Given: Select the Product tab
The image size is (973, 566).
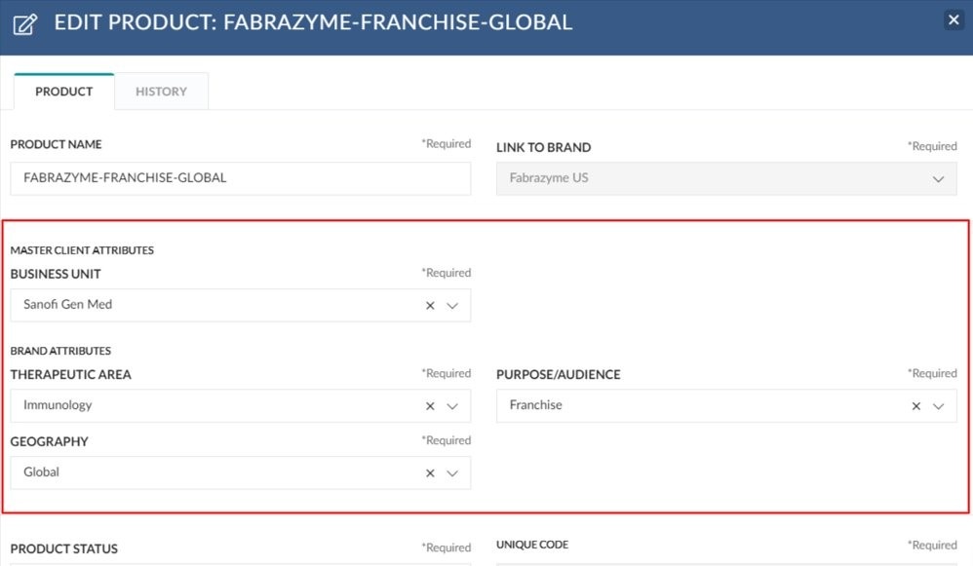Looking at the screenshot, I should [x=64, y=92].
